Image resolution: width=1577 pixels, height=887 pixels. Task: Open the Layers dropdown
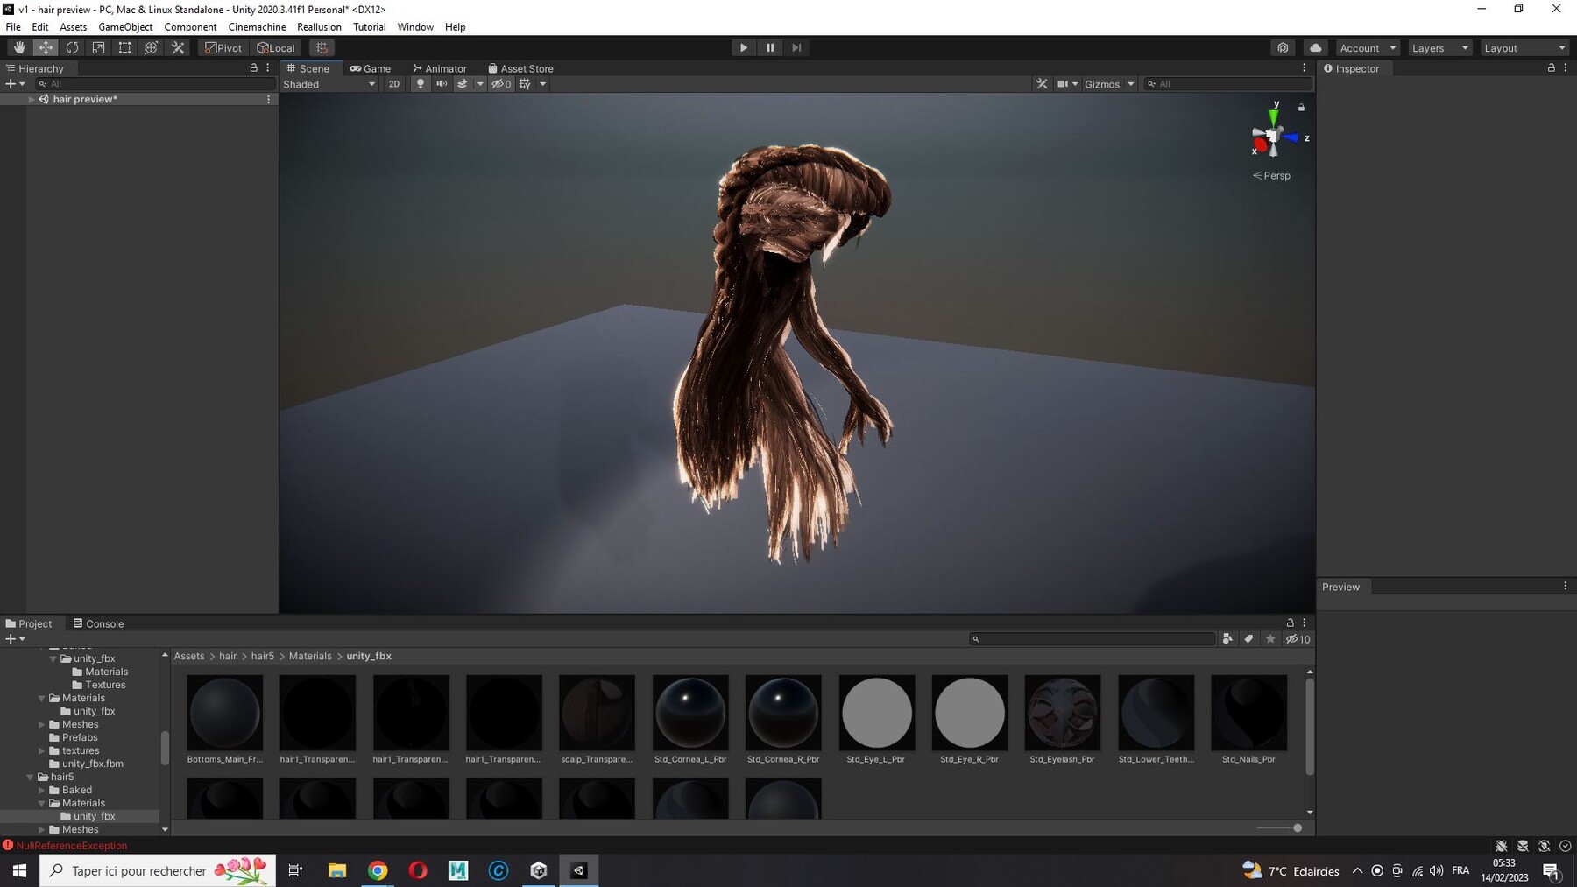(1439, 47)
